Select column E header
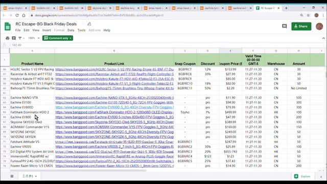 tap(230, 51)
